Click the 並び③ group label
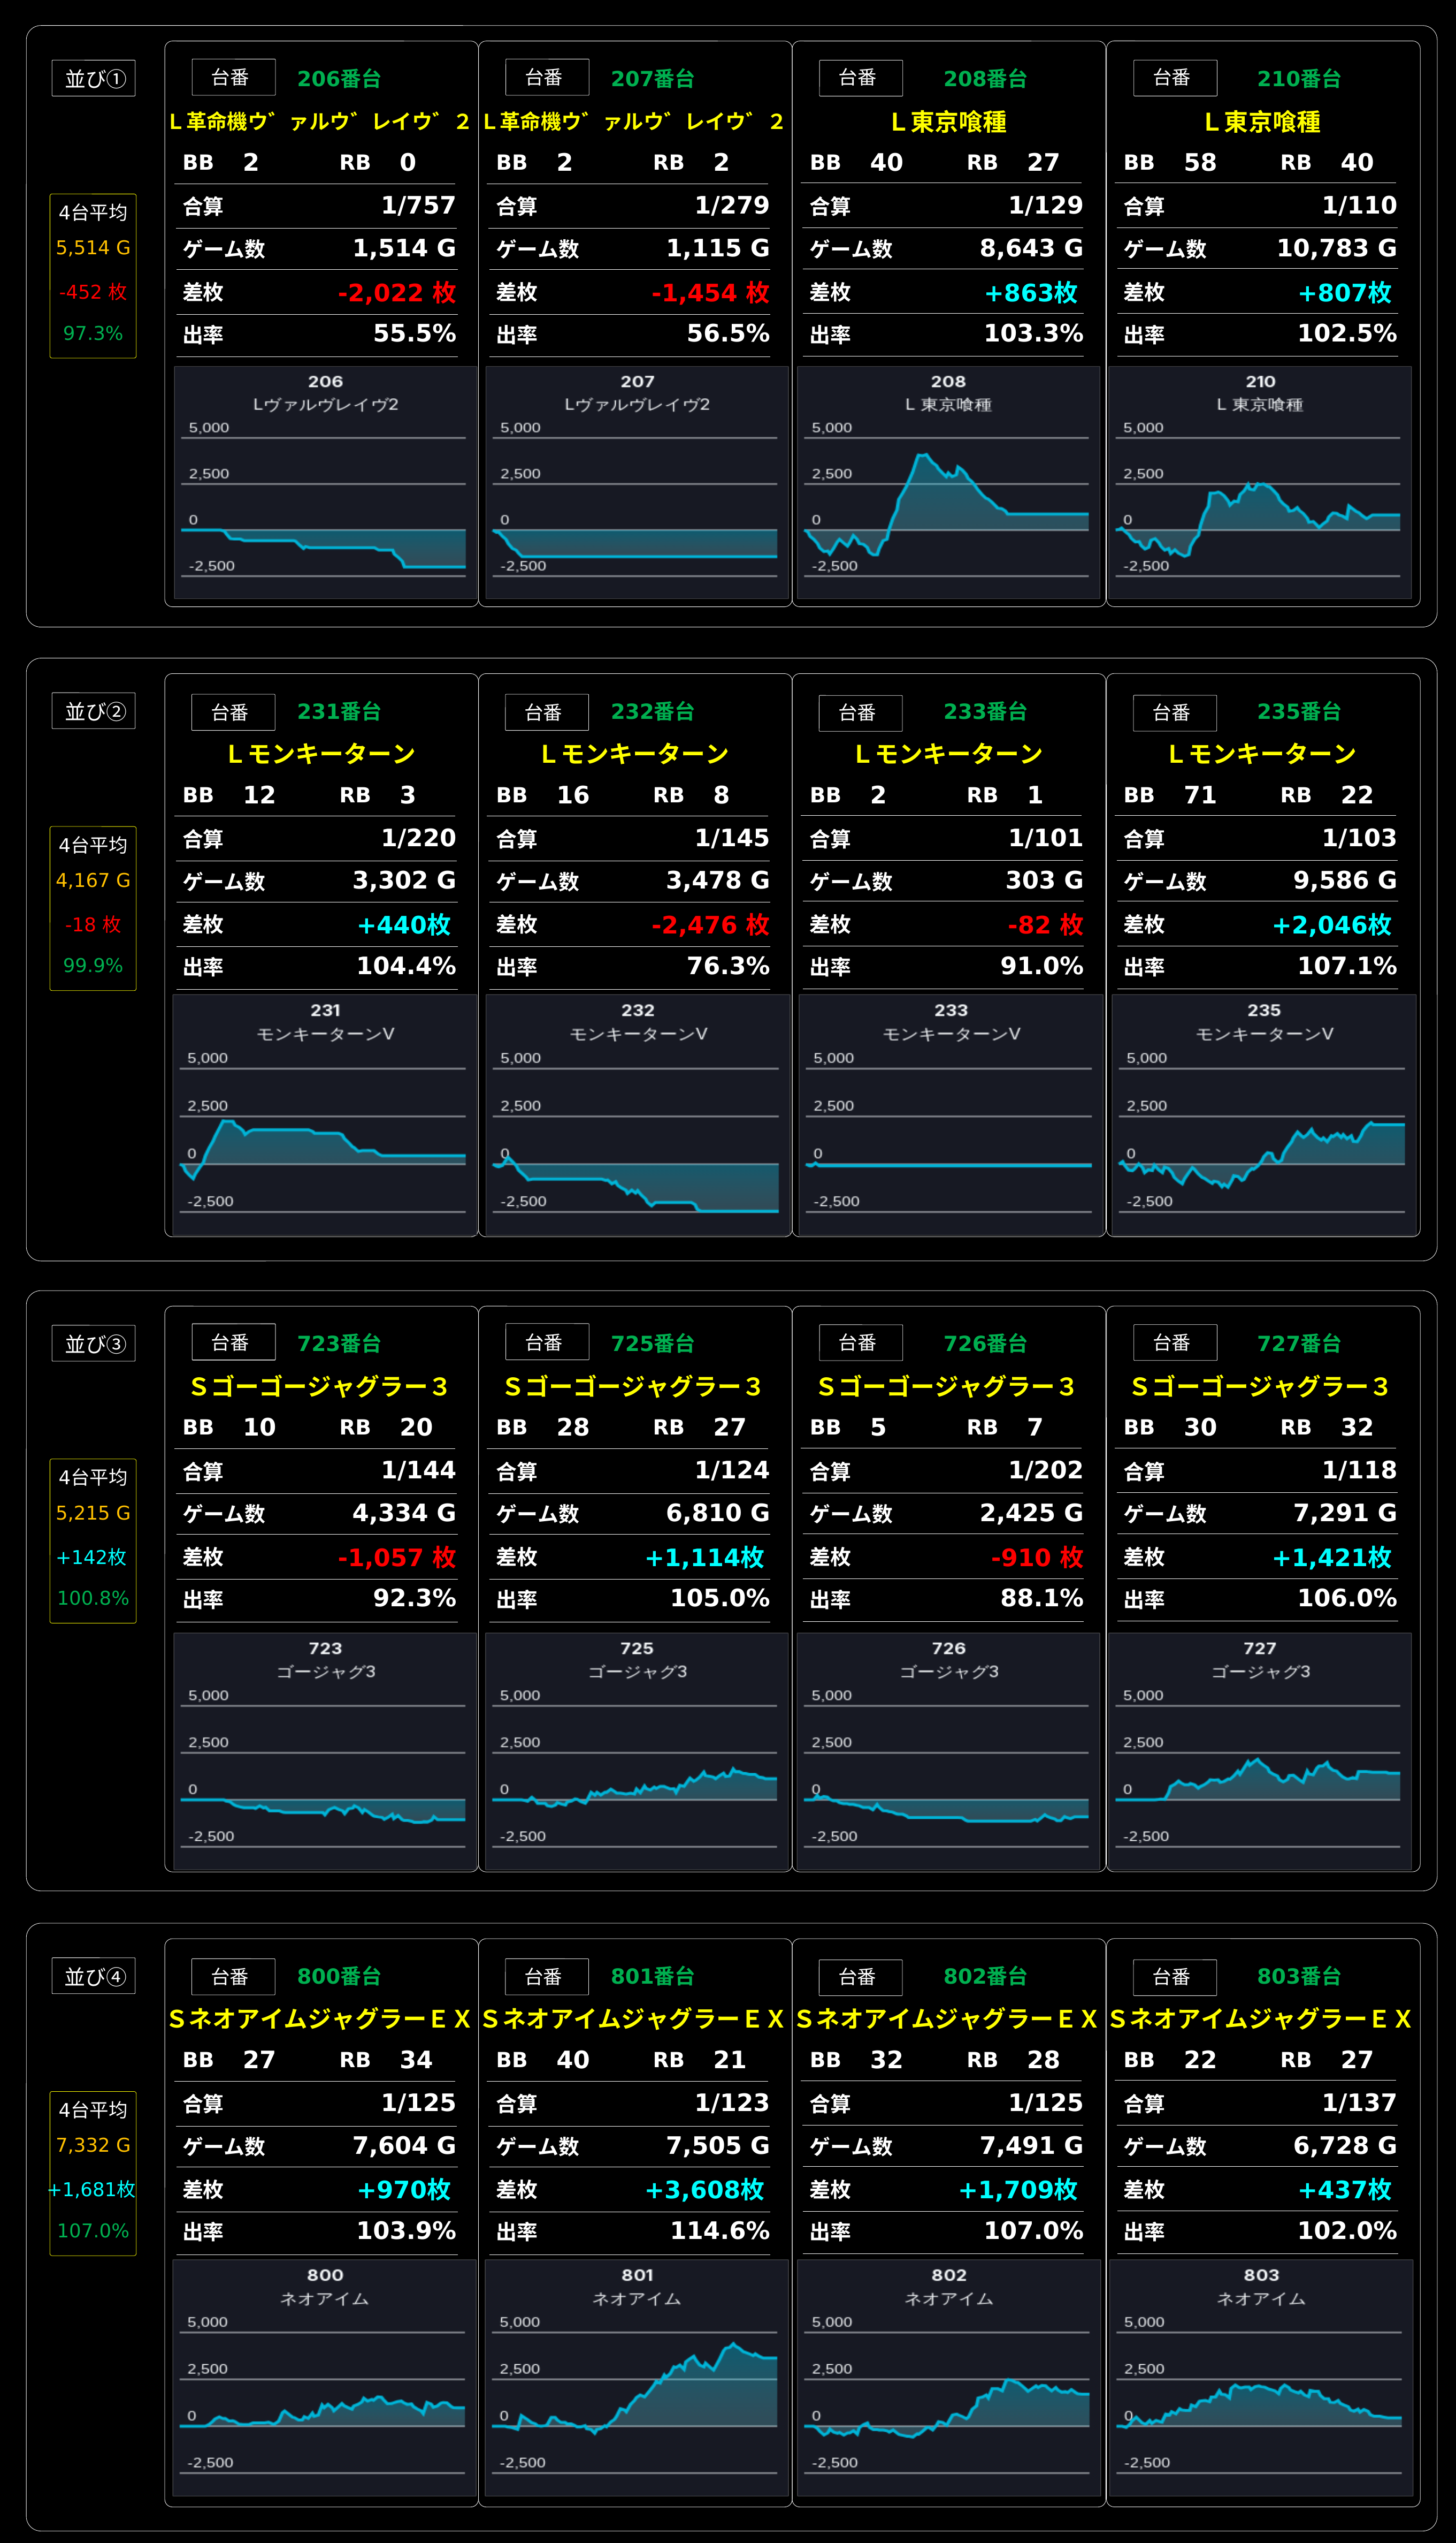This screenshot has height=2543, width=1456. (x=94, y=1343)
